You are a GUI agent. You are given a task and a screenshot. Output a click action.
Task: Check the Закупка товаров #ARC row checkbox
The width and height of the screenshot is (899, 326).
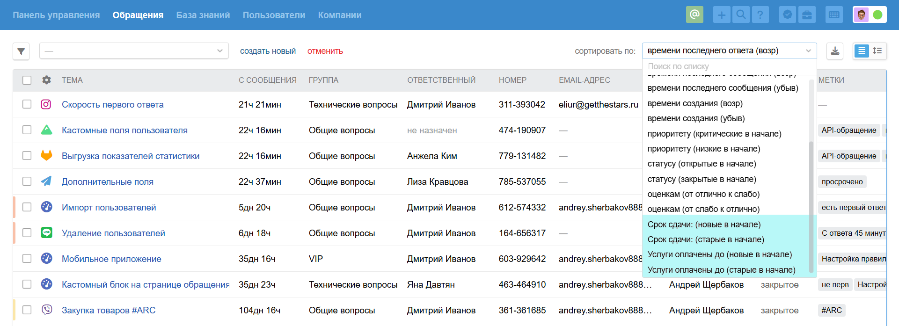(27, 310)
